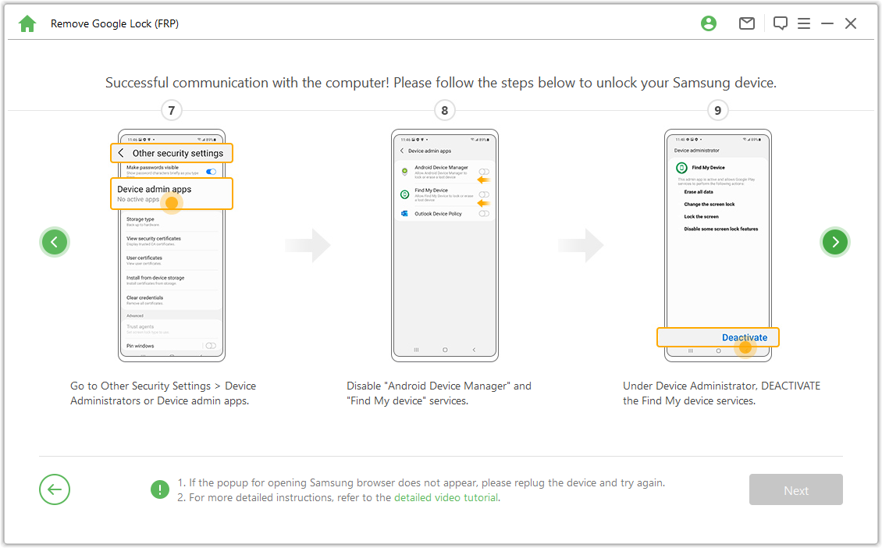Click the step 8 phone illustration
The width and height of the screenshot is (882, 548).
coord(445,245)
